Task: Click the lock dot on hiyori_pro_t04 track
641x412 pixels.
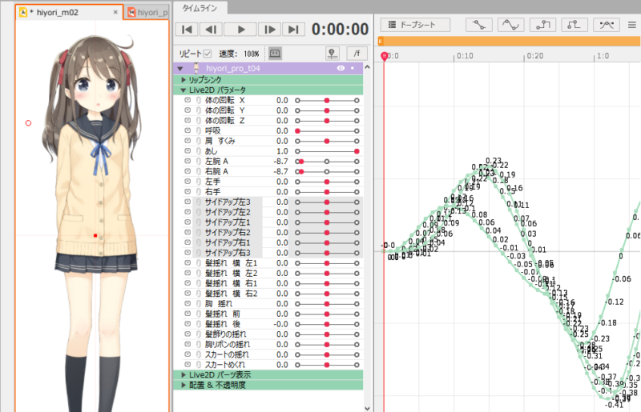Action: coord(353,68)
